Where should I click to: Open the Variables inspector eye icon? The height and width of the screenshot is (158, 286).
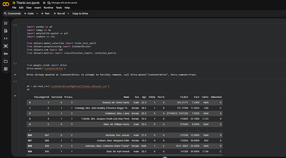[6, 46]
